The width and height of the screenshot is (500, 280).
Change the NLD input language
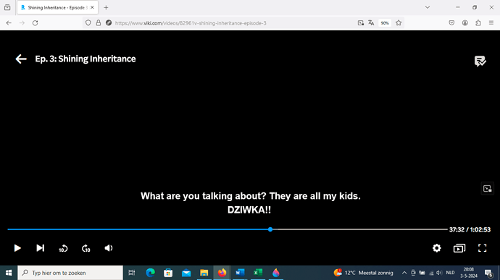click(x=450, y=273)
